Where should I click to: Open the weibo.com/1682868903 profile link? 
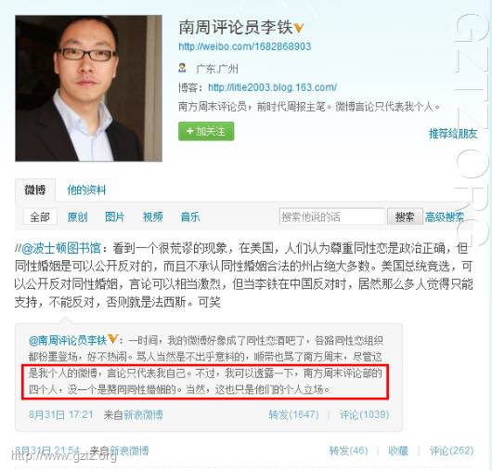[245, 46]
